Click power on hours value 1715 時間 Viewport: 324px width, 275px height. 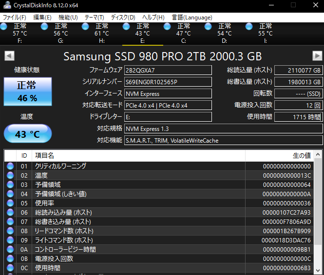pyautogui.click(x=298, y=117)
